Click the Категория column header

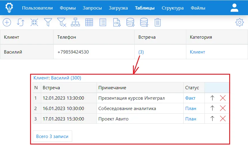point(217,37)
